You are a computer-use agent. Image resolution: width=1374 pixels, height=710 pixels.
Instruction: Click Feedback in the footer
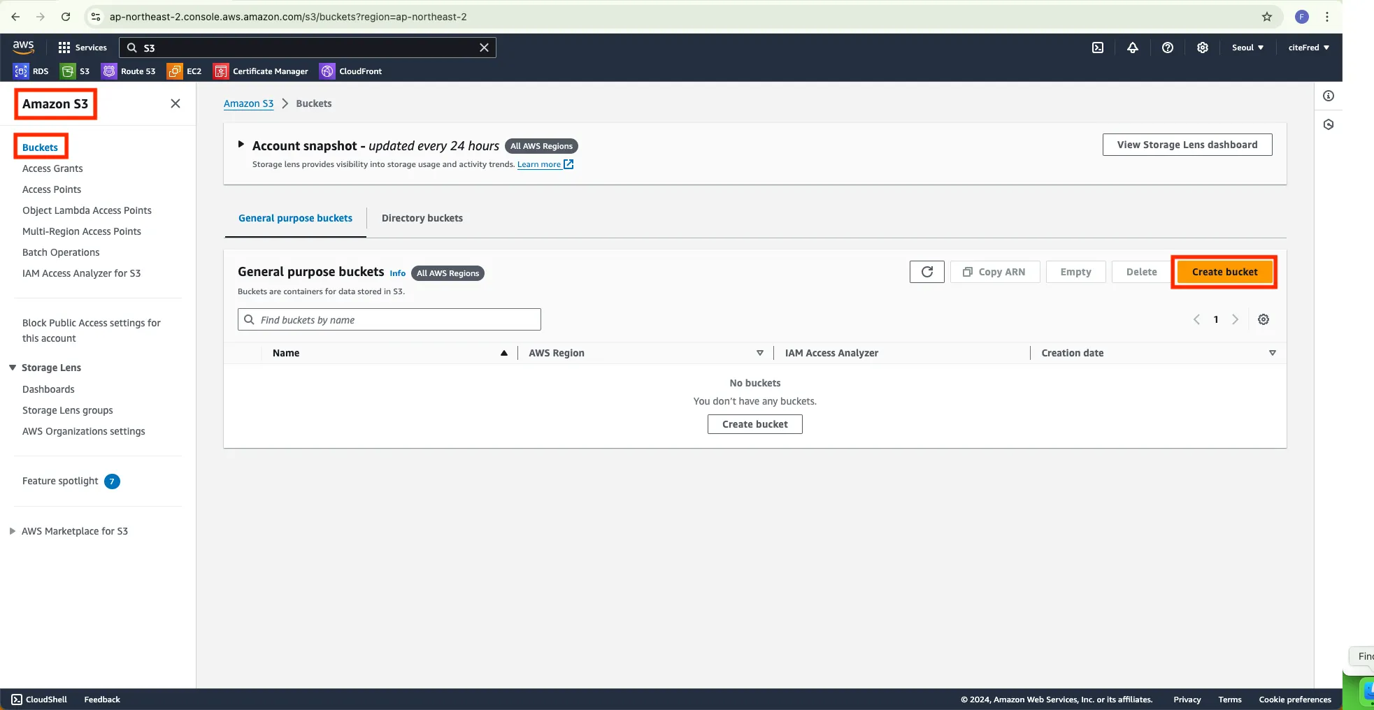click(102, 700)
